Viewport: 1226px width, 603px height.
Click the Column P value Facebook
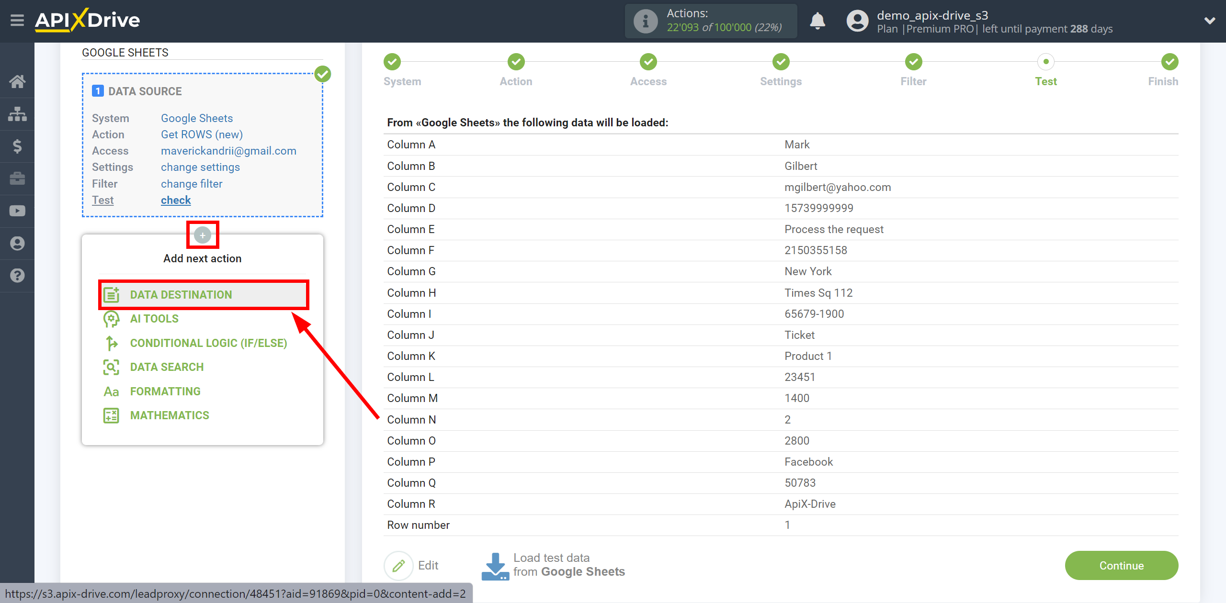click(x=808, y=462)
